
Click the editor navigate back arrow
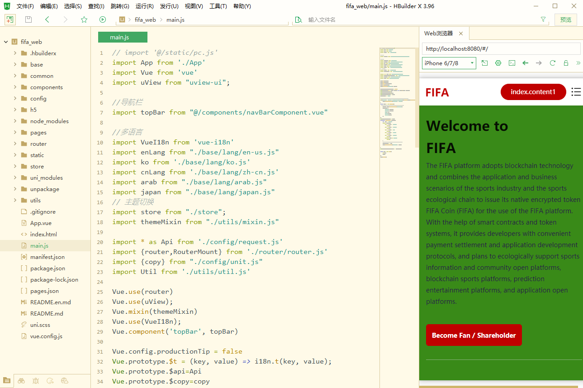[47, 19]
